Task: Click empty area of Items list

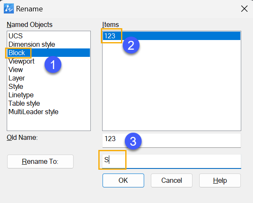Action: tap(171, 86)
